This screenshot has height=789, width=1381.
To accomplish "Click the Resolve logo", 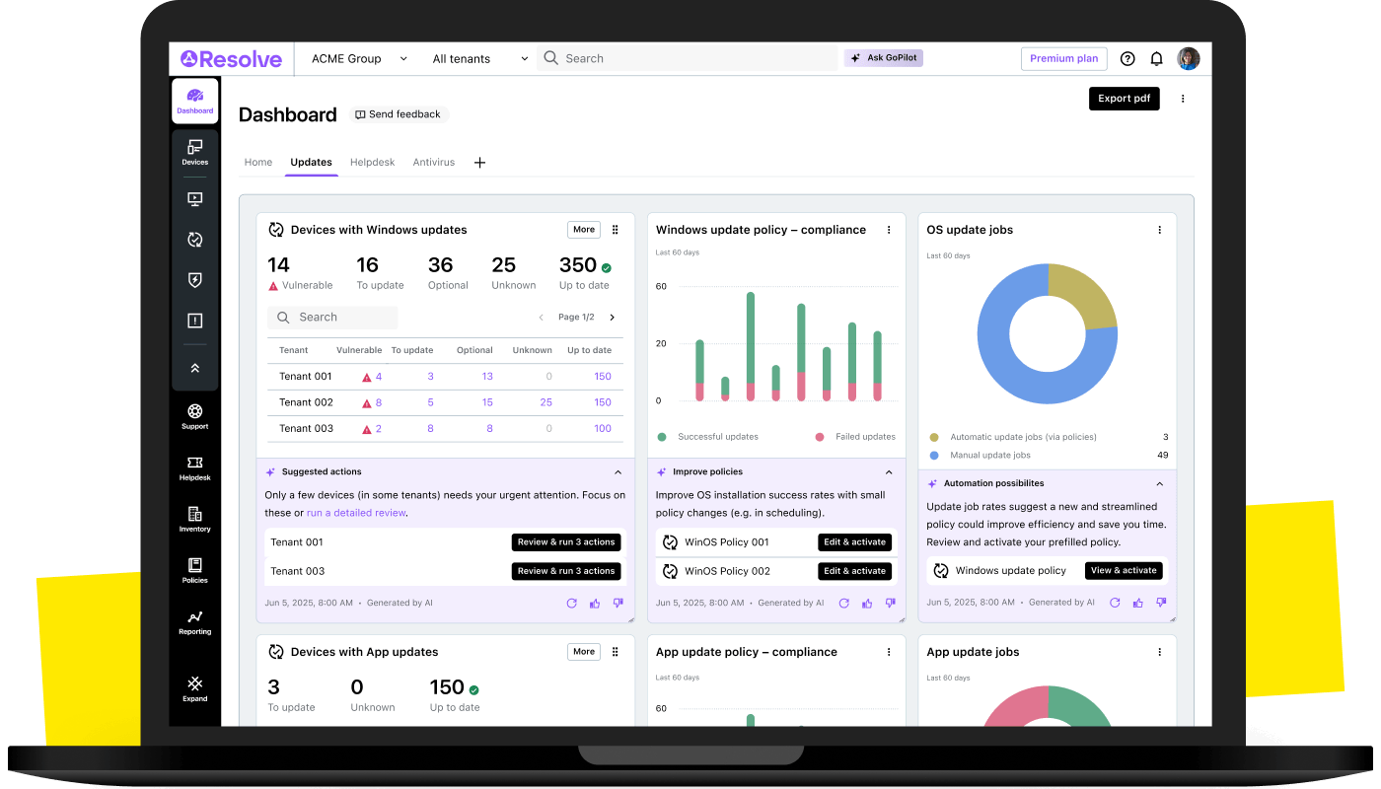I will (231, 59).
